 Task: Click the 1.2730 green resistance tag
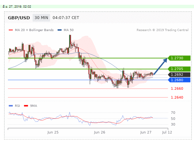pos(179,58)
